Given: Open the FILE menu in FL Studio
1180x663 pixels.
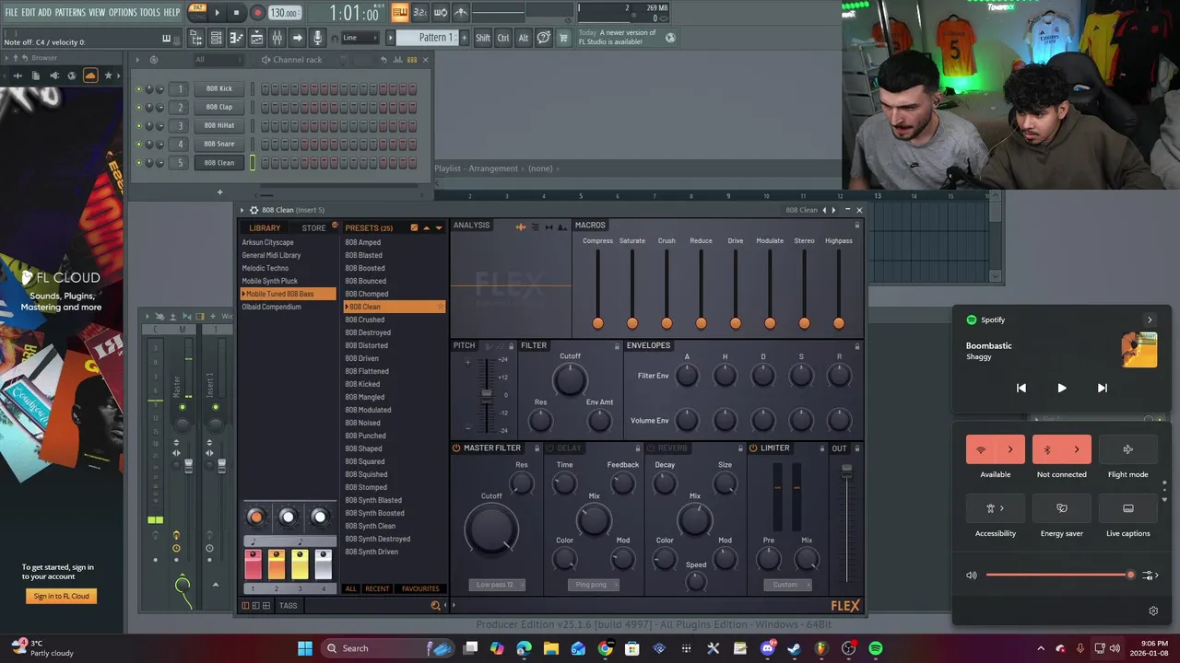Looking at the screenshot, I should pos(11,12).
